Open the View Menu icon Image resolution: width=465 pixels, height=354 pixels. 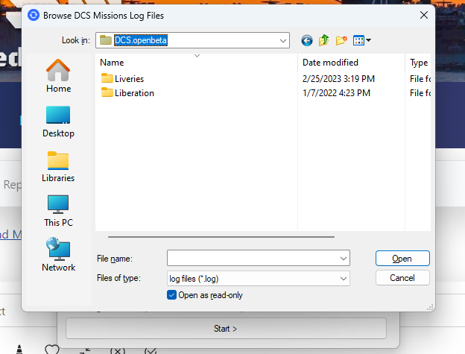coord(362,40)
